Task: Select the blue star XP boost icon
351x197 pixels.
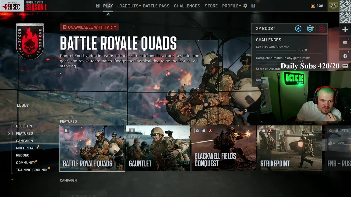Action: pyautogui.click(x=298, y=28)
